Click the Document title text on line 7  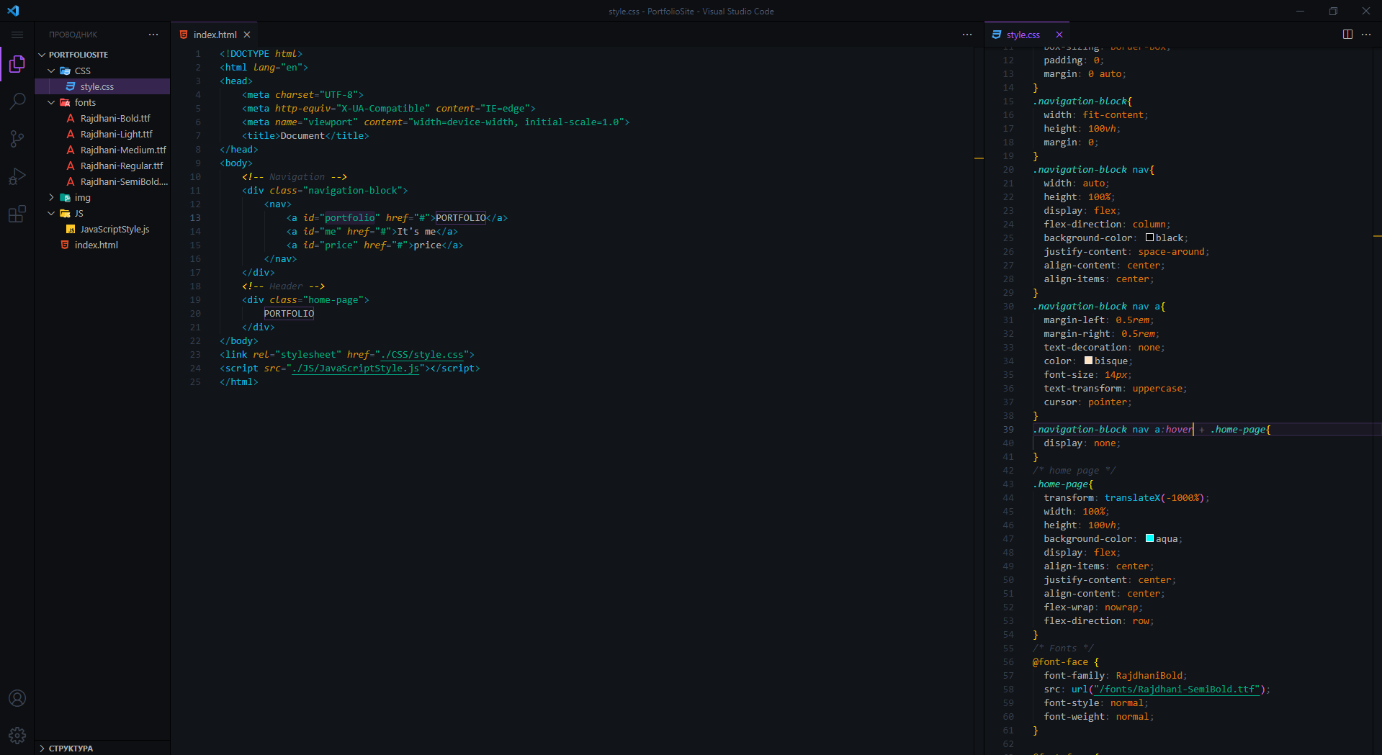coord(302,136)
